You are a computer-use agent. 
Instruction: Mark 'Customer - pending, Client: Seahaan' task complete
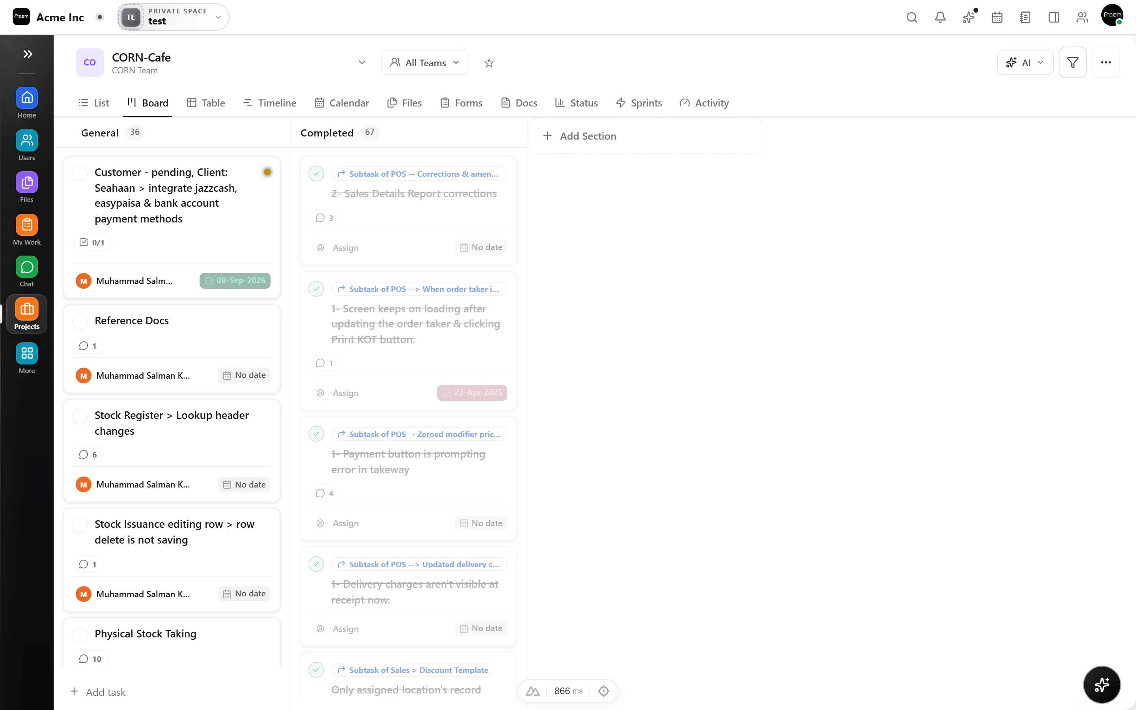click(80, 173)
